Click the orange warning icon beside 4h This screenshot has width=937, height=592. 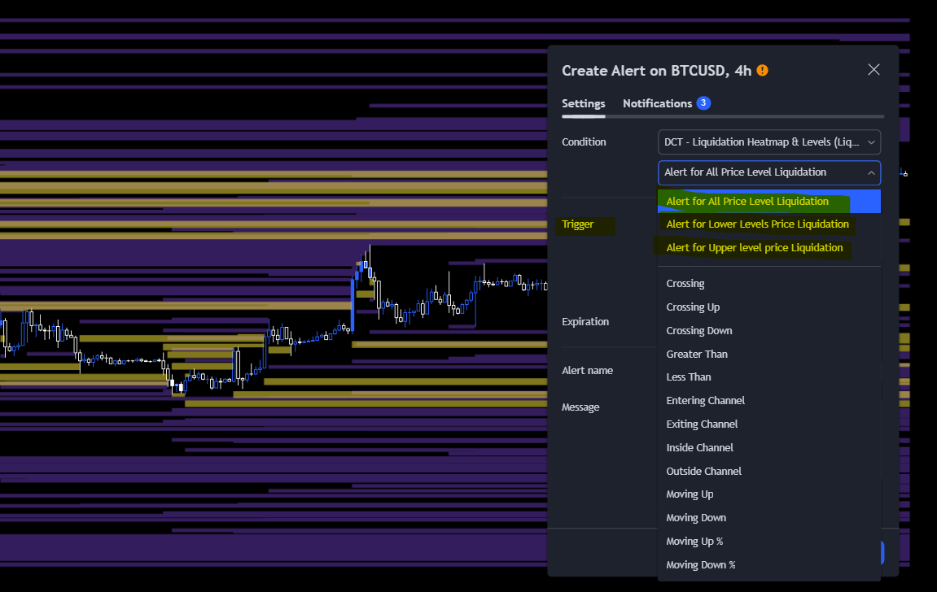point(762,71)
